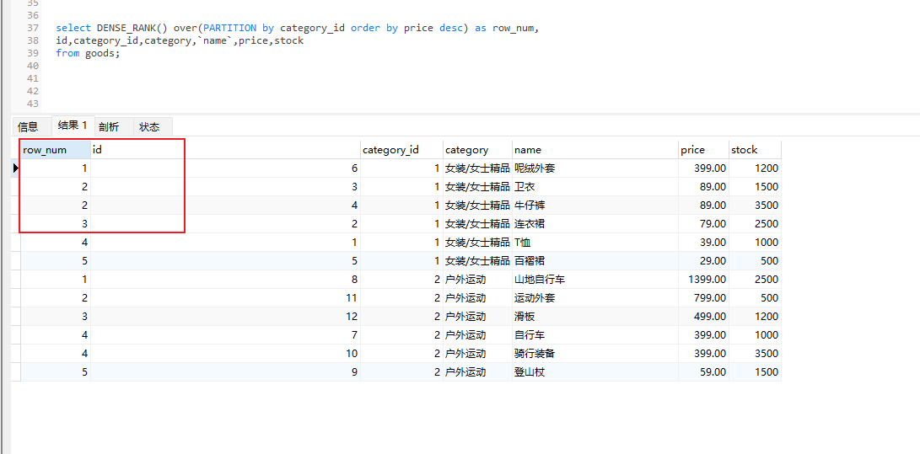This screenshot has width=920, height=454.
Task: Click the id cell with value 12
Action: pyautogui.click(x=225, y=317)
